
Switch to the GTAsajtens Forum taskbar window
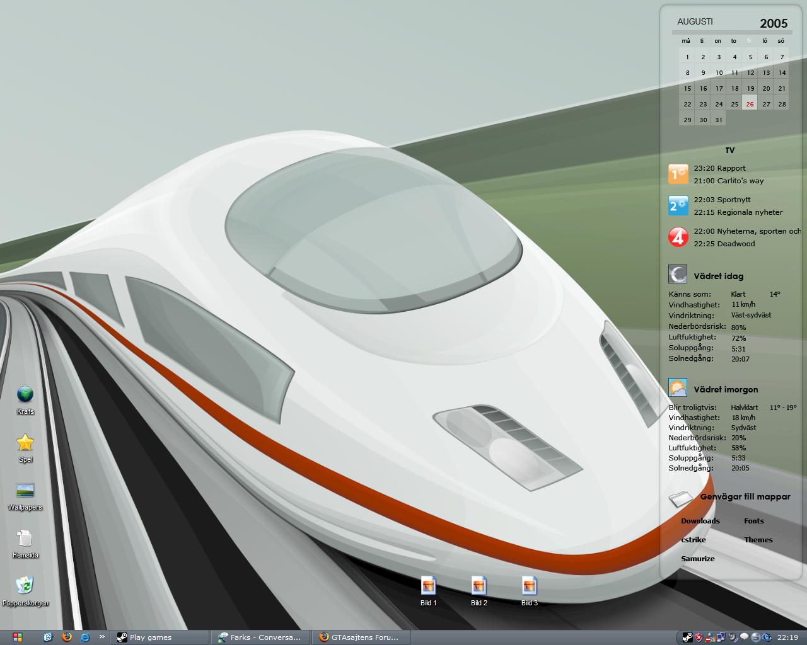coord(362,637)
